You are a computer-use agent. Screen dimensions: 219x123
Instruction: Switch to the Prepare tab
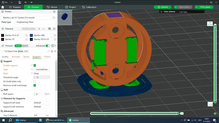(x=15, y=7)
